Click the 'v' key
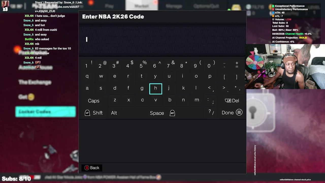This screenshot has height=183, width=325. [156, 100]
